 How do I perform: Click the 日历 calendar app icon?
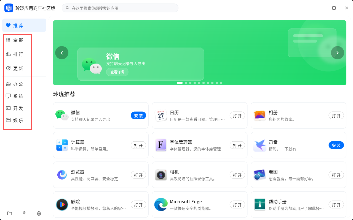click(x=161, y=116)
